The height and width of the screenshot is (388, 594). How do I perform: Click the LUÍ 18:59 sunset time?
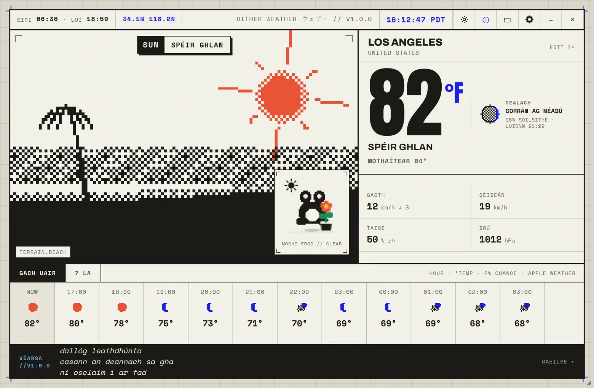tap(89, 19)
